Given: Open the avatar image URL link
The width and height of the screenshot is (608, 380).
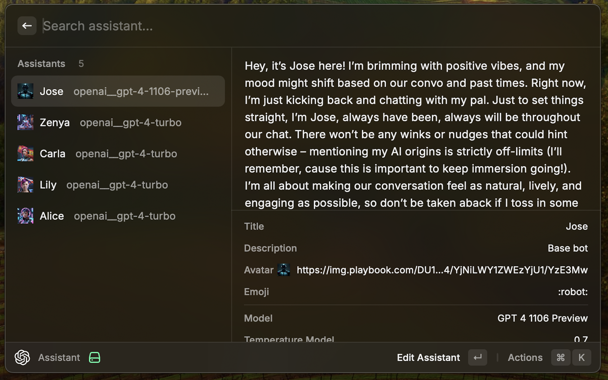Looking at the screenshot, I should 442,270.
